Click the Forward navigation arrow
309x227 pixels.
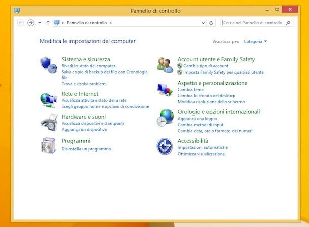coord(31,23)
